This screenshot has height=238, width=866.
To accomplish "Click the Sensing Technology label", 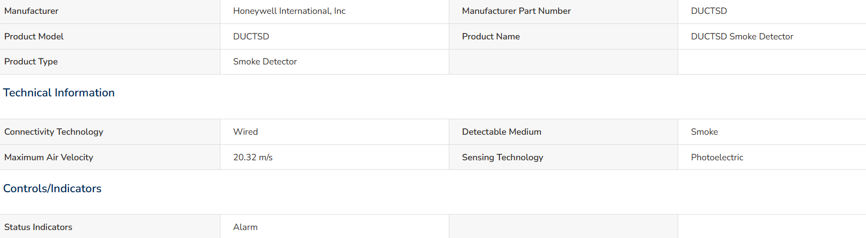I will (x=502, y=158).
